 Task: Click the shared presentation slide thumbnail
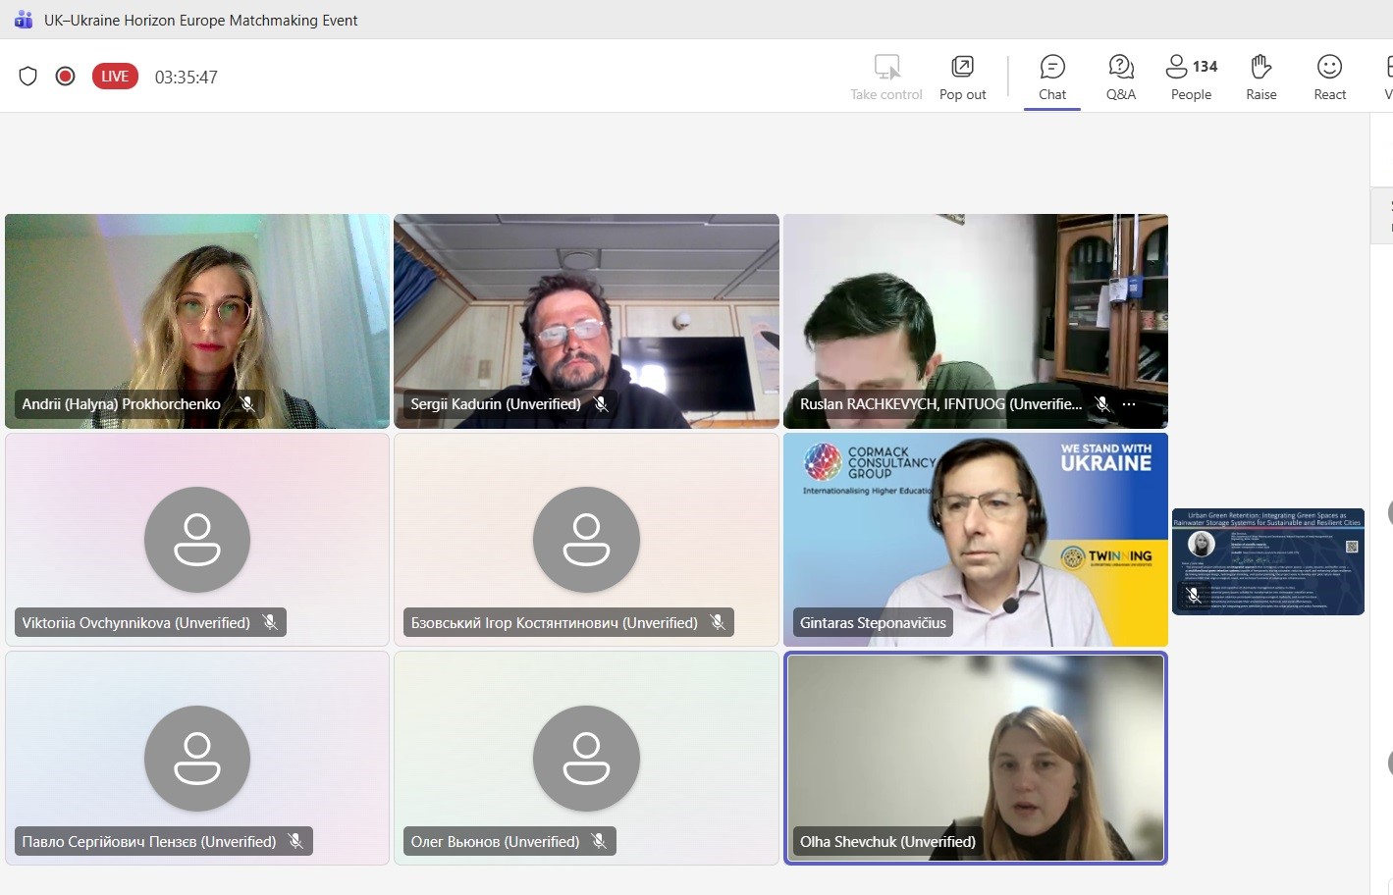(1267, 561)
